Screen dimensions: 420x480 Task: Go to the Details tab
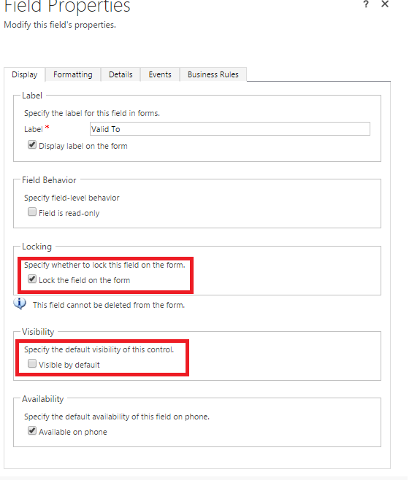pos(121,74)
